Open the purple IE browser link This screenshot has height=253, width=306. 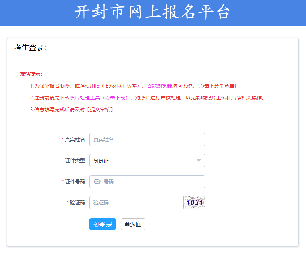coord(97,86)
